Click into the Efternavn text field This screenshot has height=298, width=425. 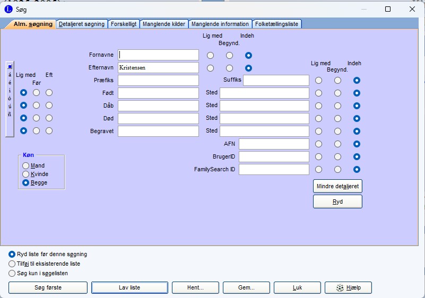click(158, 68)
